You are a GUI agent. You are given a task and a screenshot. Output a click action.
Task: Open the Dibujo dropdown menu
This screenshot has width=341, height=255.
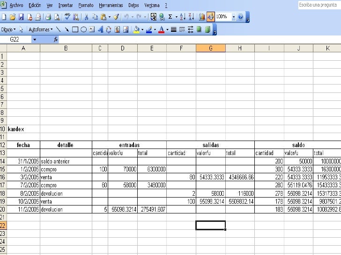point(8,29)
